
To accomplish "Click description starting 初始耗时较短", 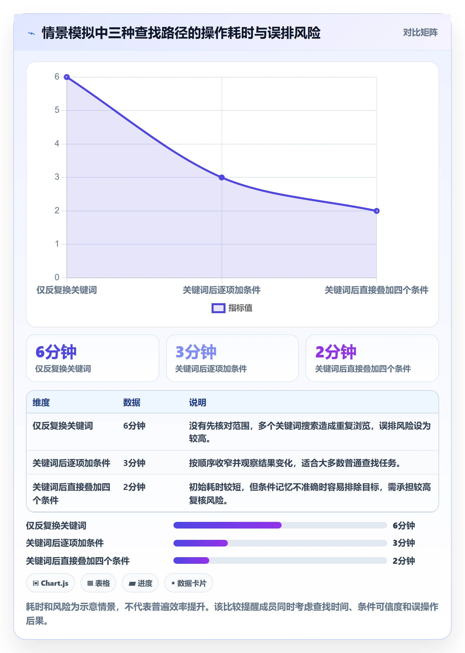I will (310, 494).
